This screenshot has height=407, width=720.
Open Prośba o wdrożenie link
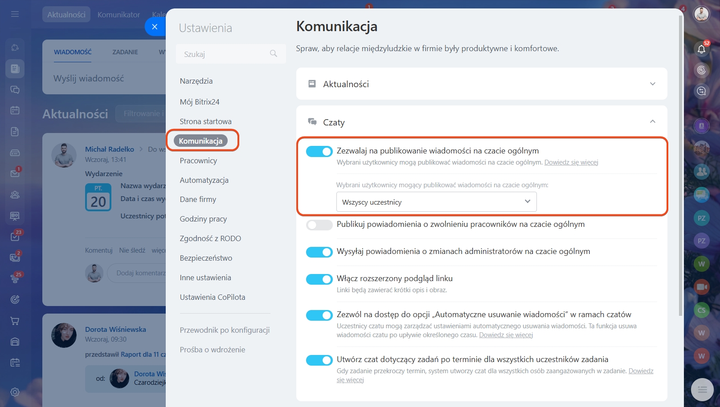[213, 350]
